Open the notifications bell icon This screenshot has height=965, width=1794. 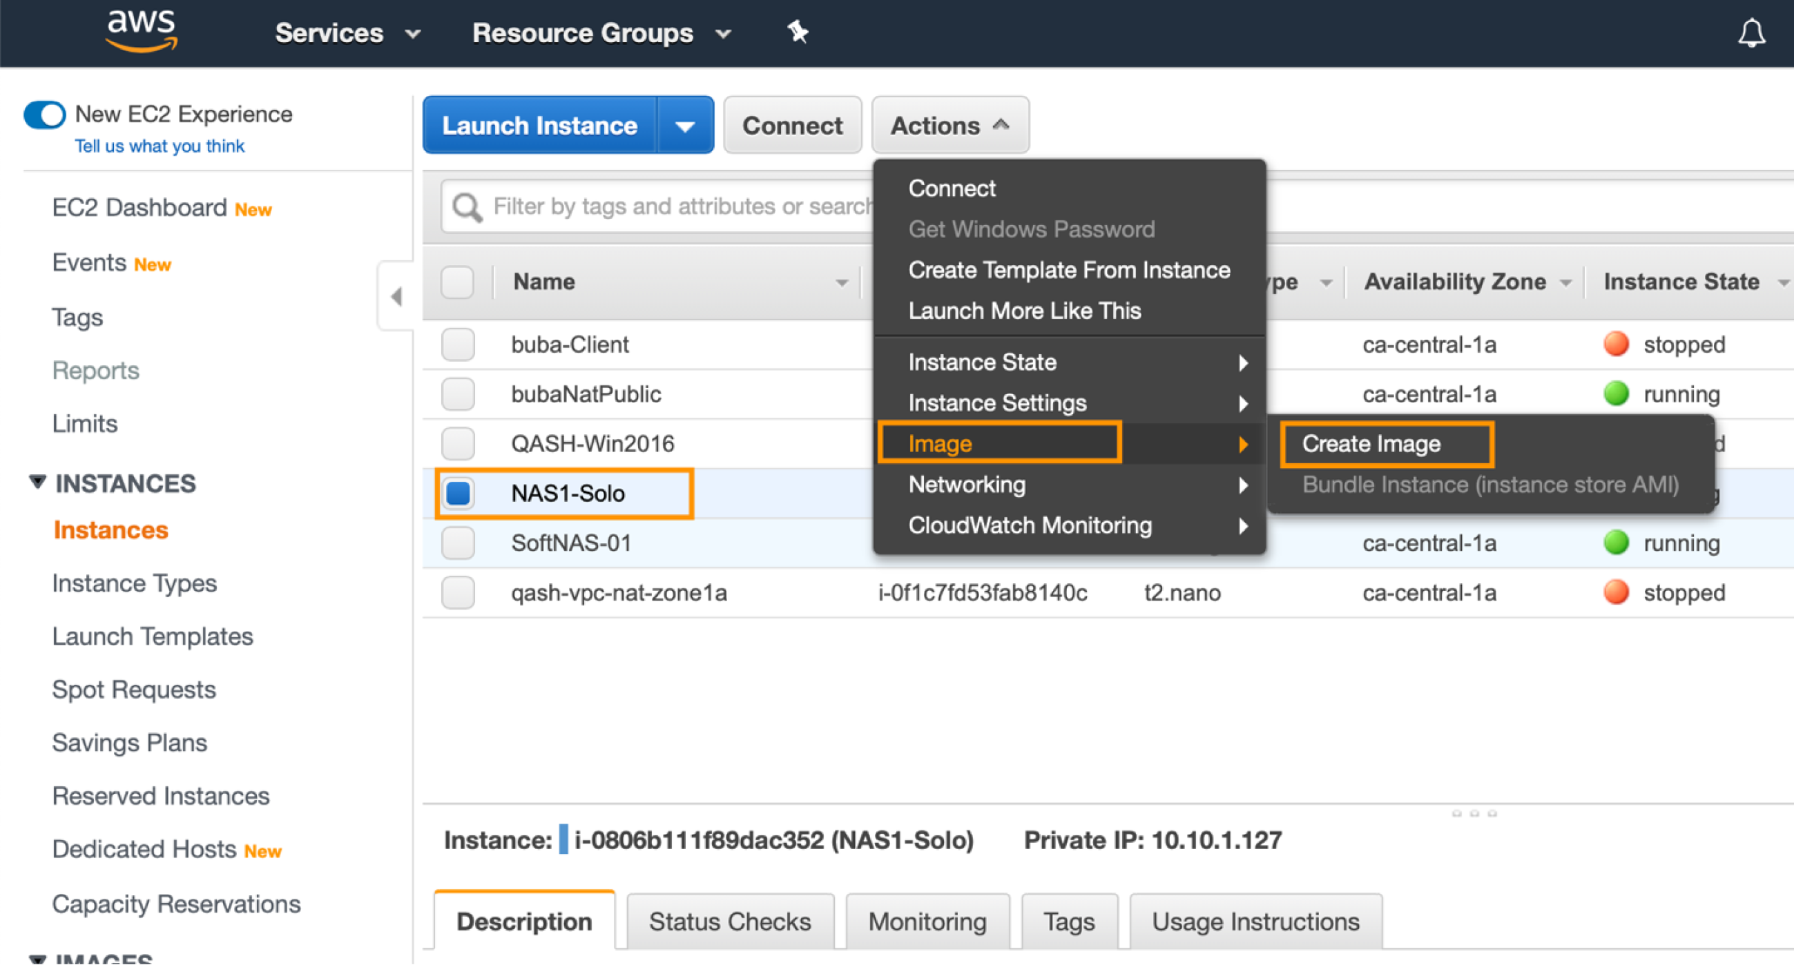pyautogui.click(x=1750, y=32)
